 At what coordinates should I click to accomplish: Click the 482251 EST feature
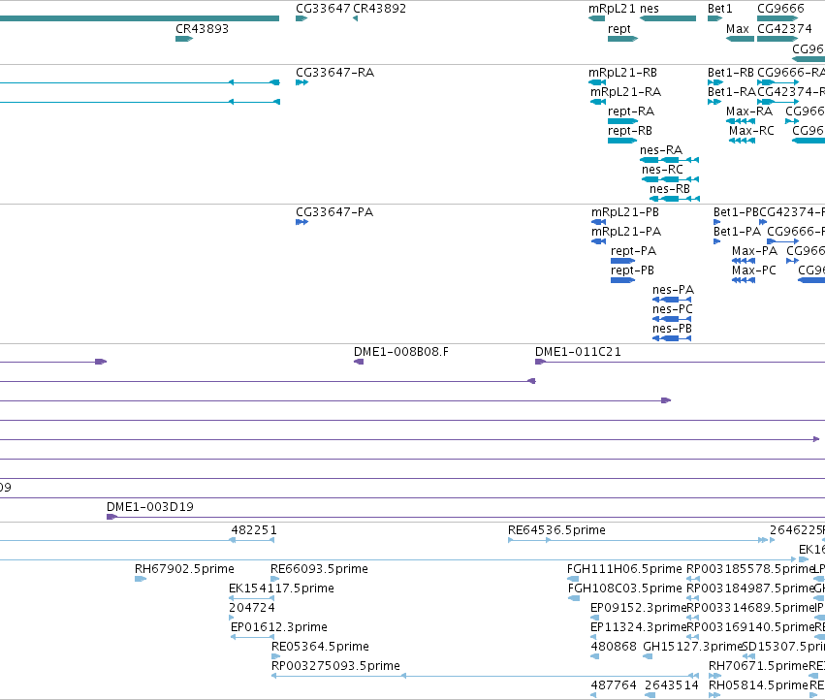[252, 540]
